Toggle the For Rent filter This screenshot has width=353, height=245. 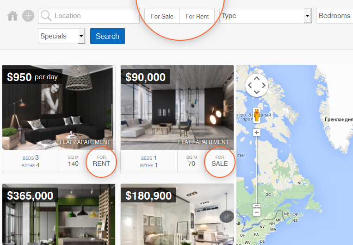point(197,16)
